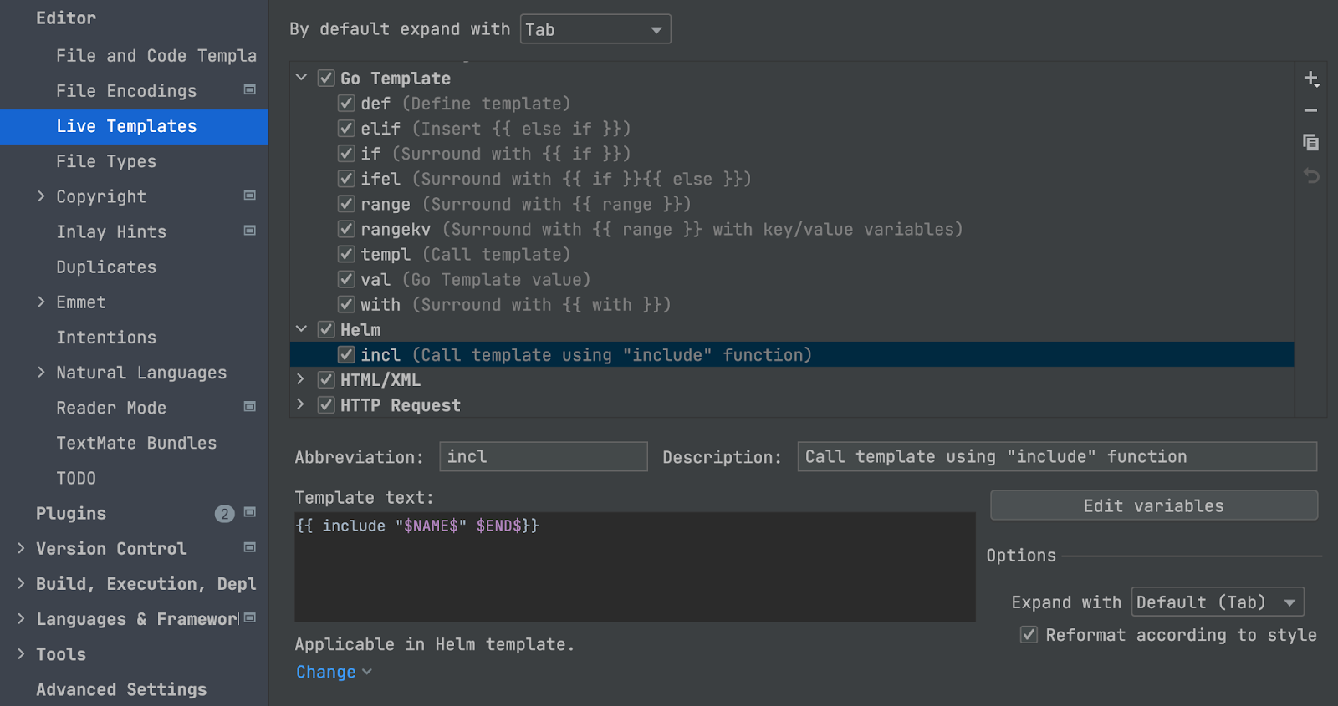This screenshot has width=1338, height=706.
Task: Open the Expand with Default (Tab) dropdown
Action: tap(1217, 602)
